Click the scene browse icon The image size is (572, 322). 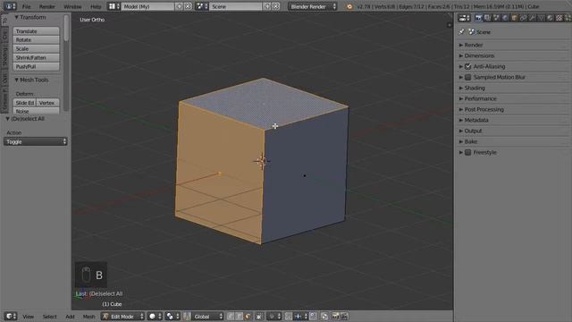click(202, 6)
